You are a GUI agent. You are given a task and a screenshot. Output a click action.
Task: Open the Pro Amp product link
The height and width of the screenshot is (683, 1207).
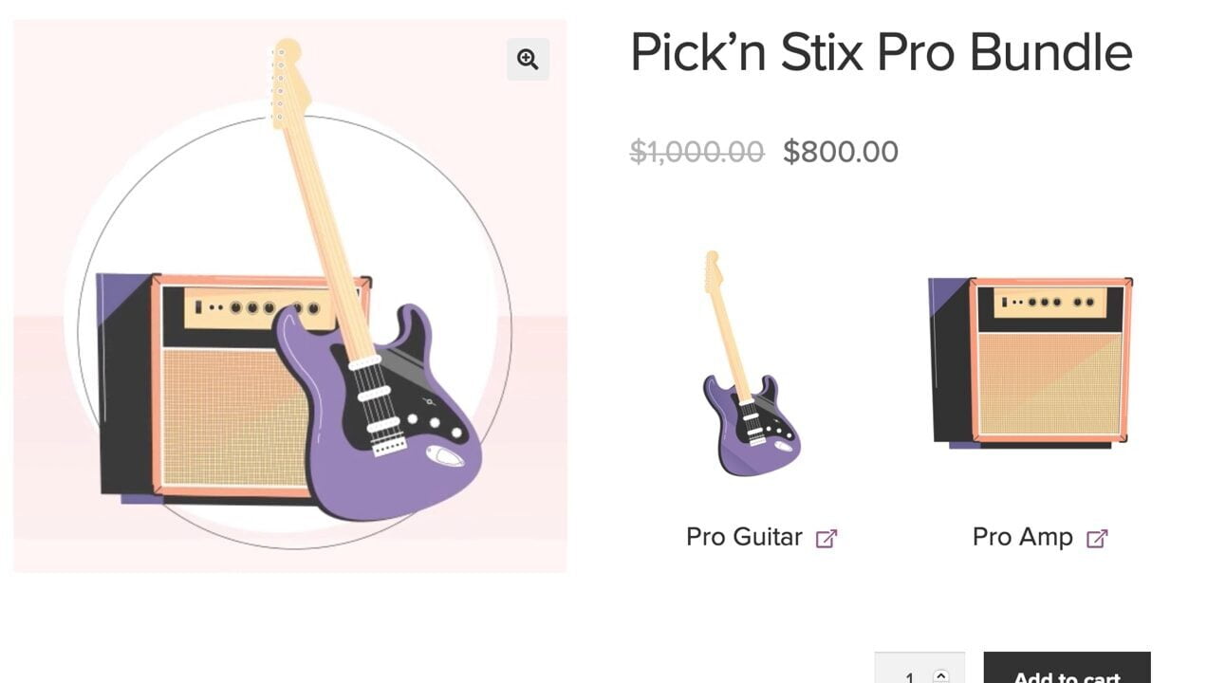(x=1022, y=537)
